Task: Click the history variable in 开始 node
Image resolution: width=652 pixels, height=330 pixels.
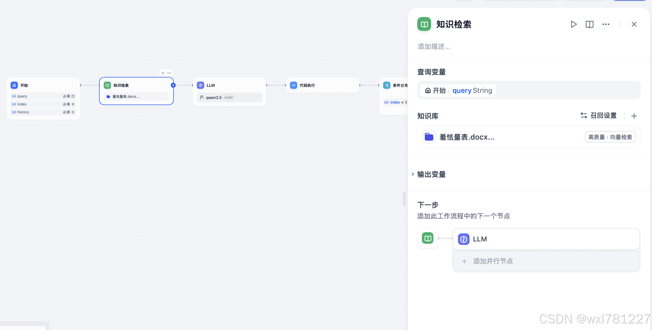Action: [x=43, y=112]
